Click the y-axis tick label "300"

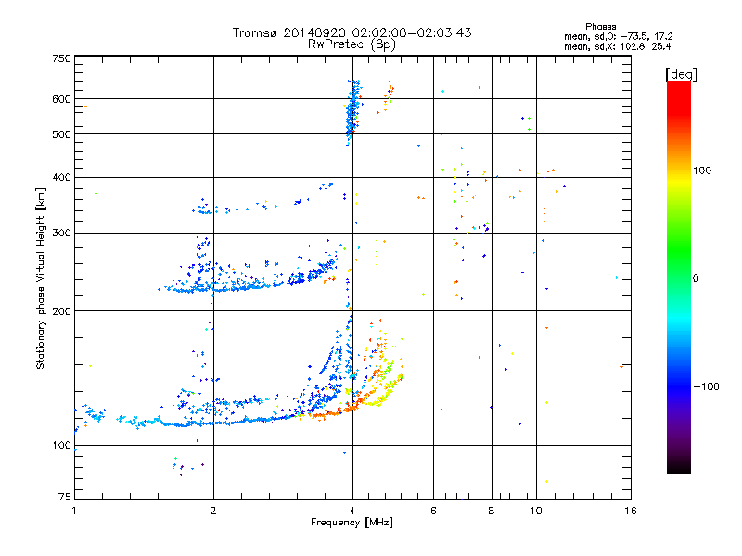[61, 234]
